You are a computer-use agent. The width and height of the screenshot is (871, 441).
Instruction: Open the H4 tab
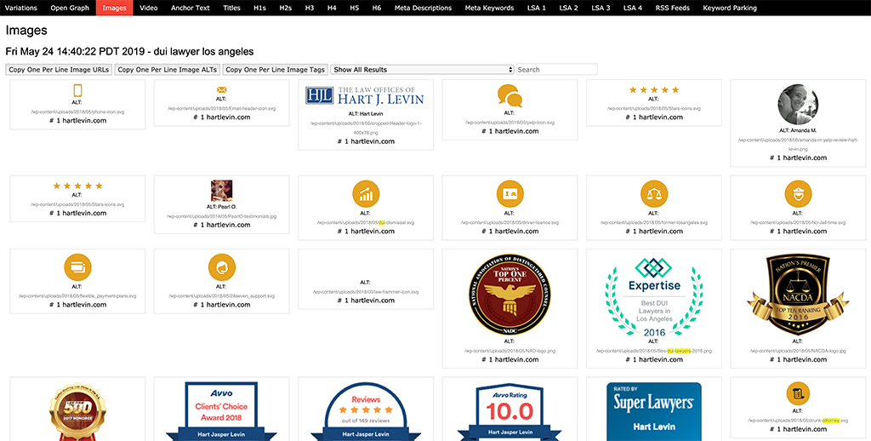[332, 8]
